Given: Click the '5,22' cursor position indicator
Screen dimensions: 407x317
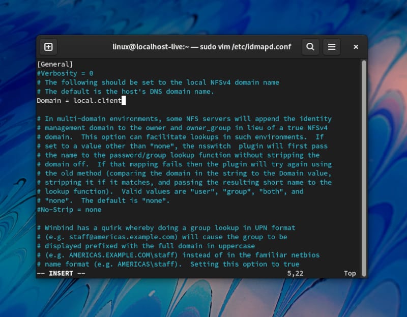Looking at the screenshot, I should tap(295, 273).
